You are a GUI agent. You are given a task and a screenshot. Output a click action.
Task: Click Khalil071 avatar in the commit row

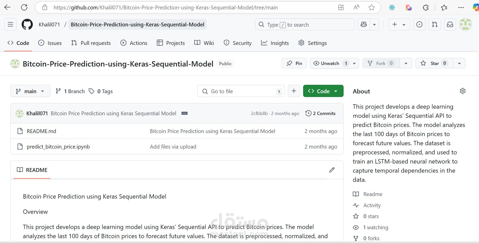click(20, 113)
